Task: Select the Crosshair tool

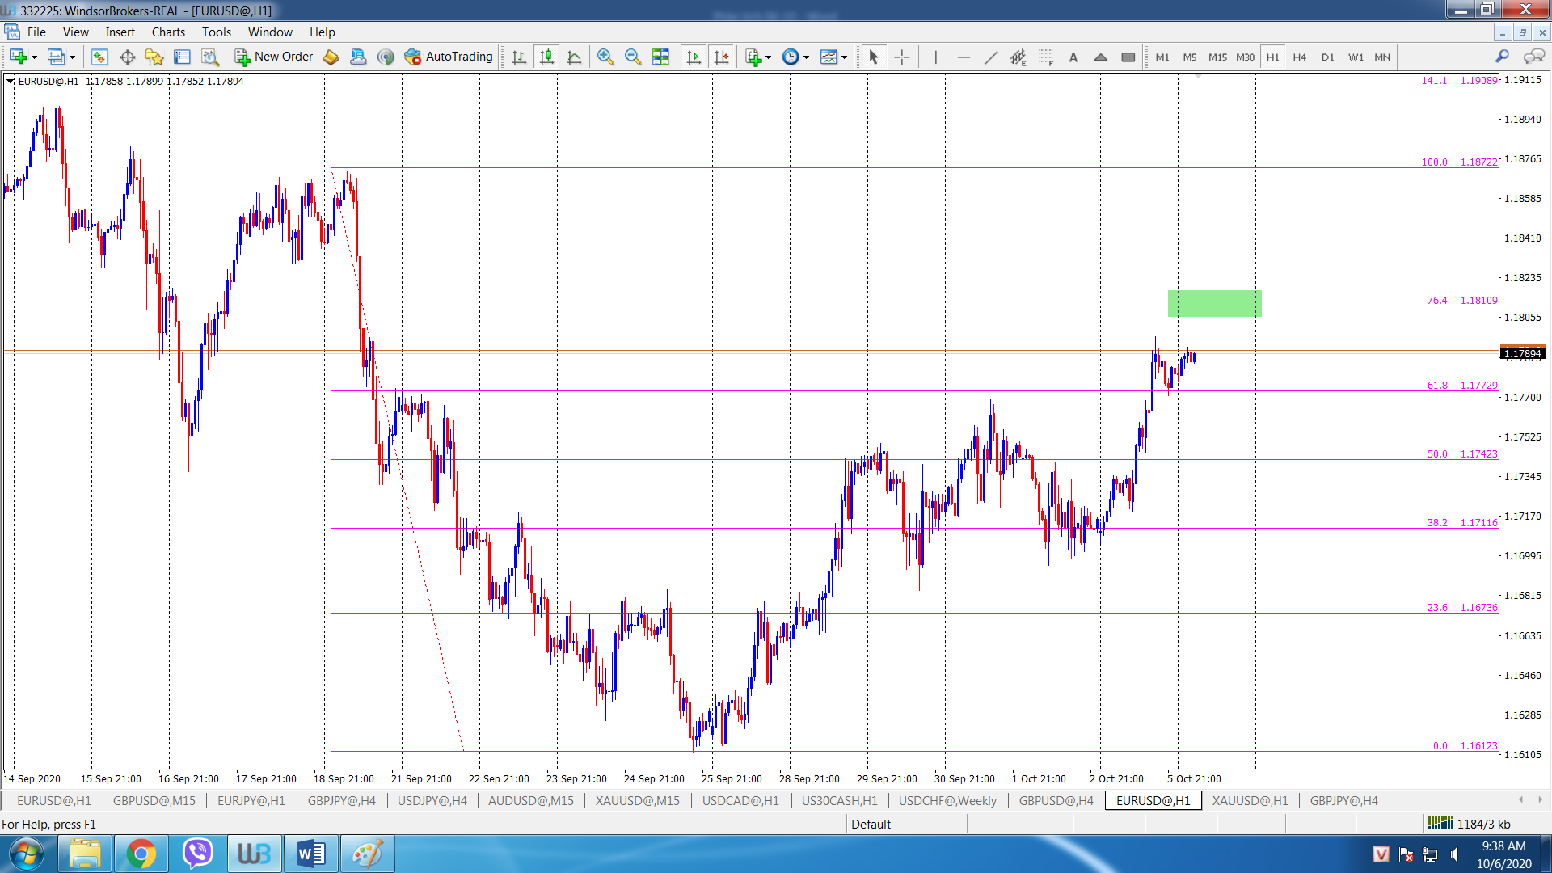Action: 902,57
